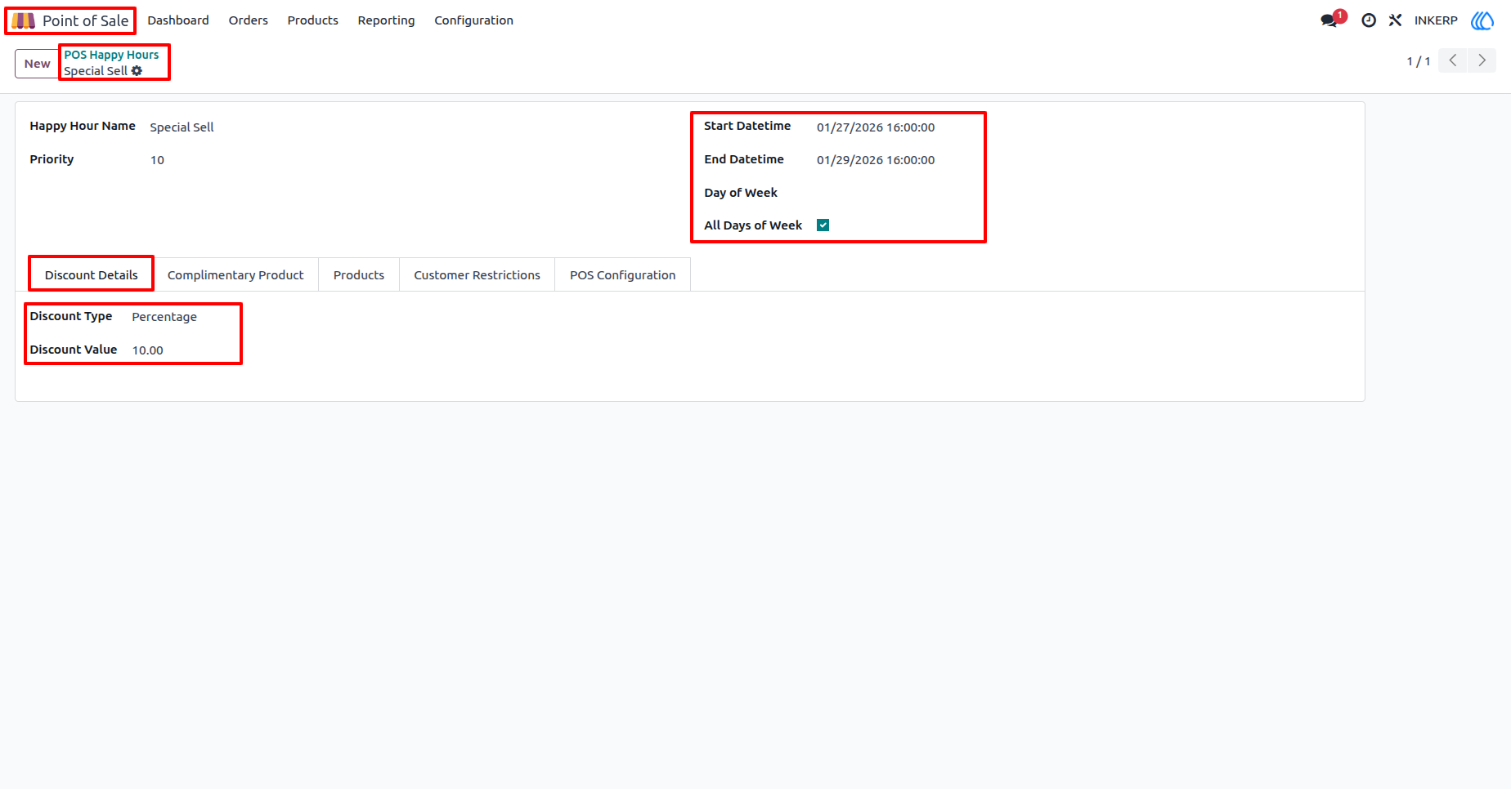
Task: Switch to the POS Configuration tab
Action: coord(623,275)
